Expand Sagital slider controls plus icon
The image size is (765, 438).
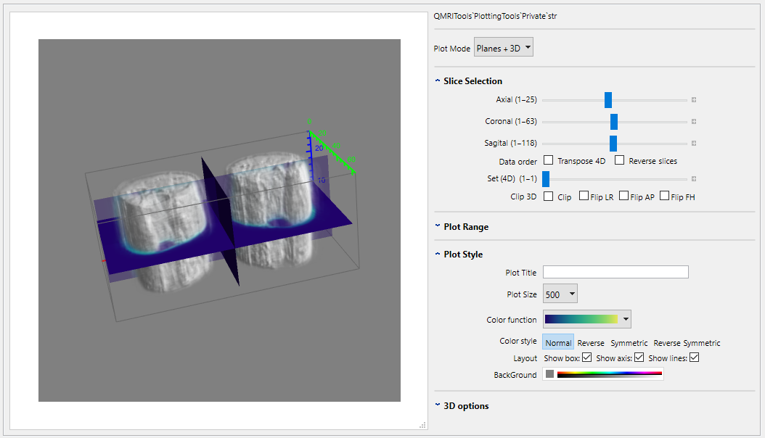(x=694, y=144)
